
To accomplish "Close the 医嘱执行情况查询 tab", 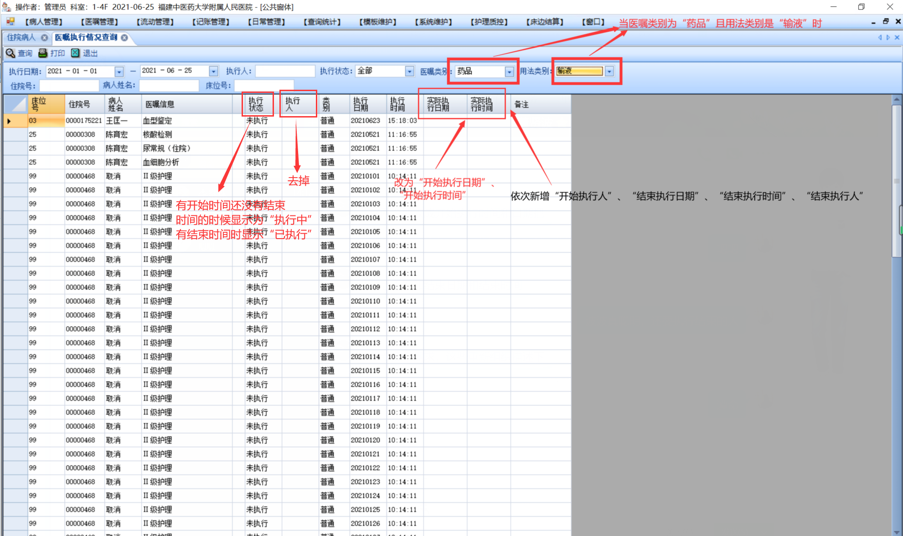I will tap(124, 37).
